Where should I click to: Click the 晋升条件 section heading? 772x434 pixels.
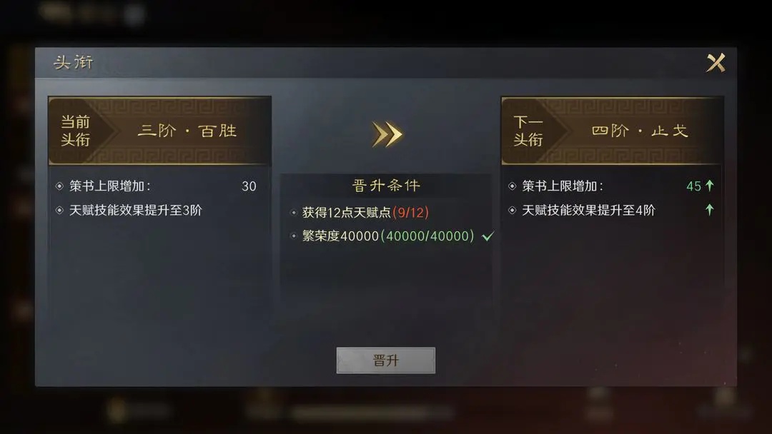pyautogui.click(x=386, y=186)
